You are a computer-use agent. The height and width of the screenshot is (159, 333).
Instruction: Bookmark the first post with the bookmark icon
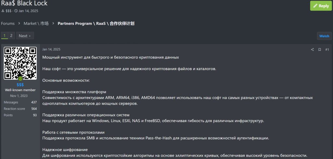320,50
